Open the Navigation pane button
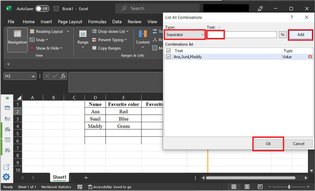315x191 pixels. click(17, 40)
